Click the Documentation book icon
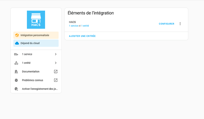This screenshot has height=119, width=204. [16, 71]
